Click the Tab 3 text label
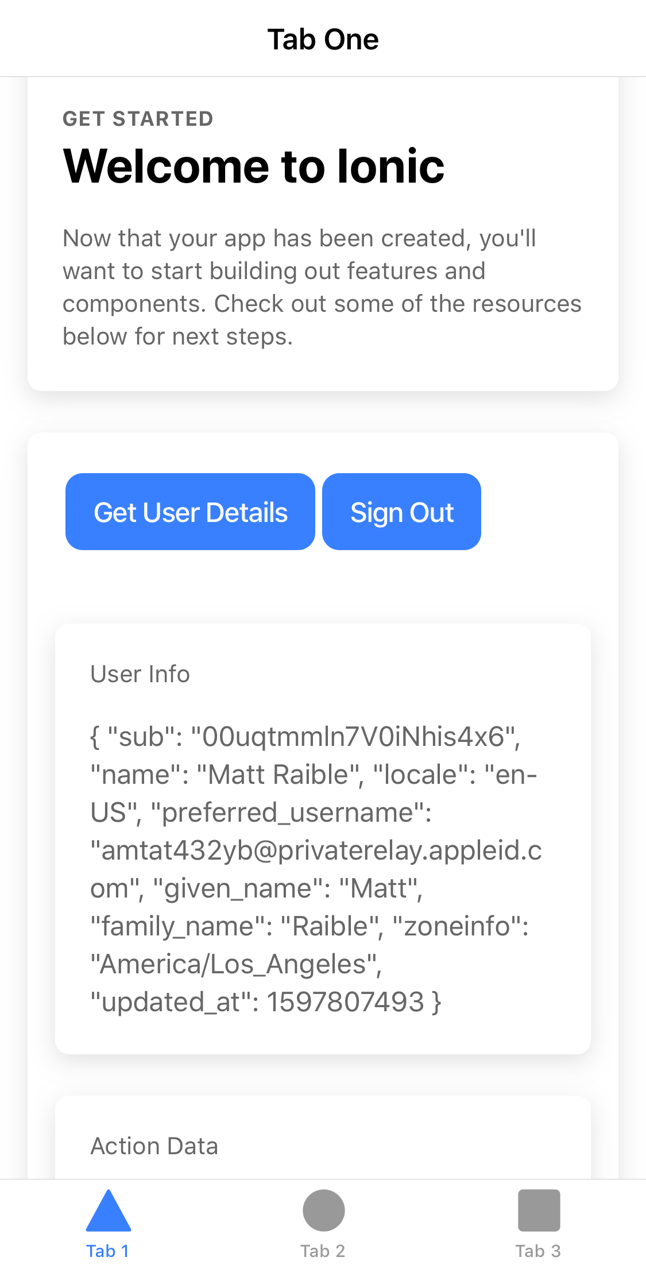The image size is (646, 1288). click(538, 1251)
